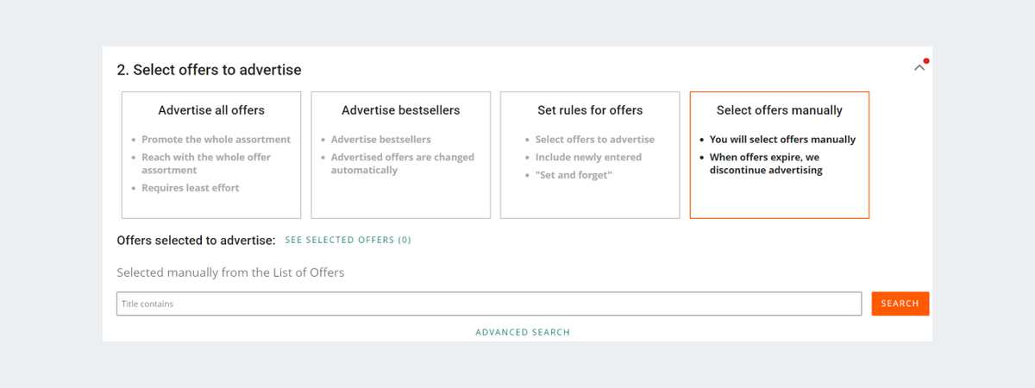Screen dimensions: 1035x388
Task: Choose the Set rules for offers title
Action: 590,110
